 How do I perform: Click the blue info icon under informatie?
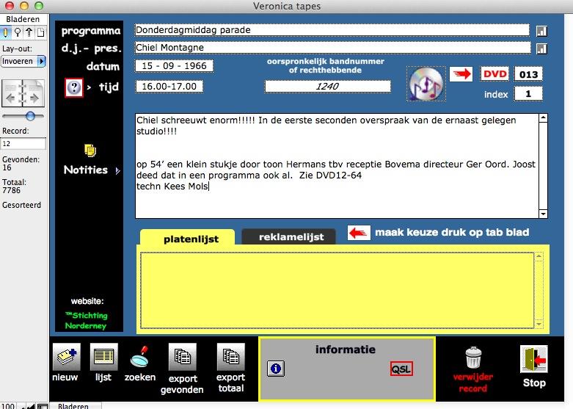(x=276, y=369)
